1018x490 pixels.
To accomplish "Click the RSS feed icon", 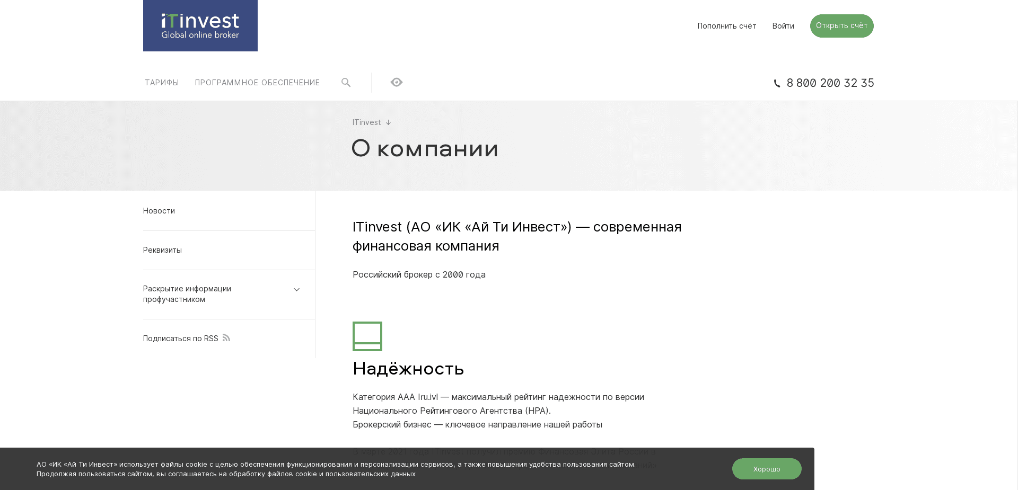I will coord(226,338).
